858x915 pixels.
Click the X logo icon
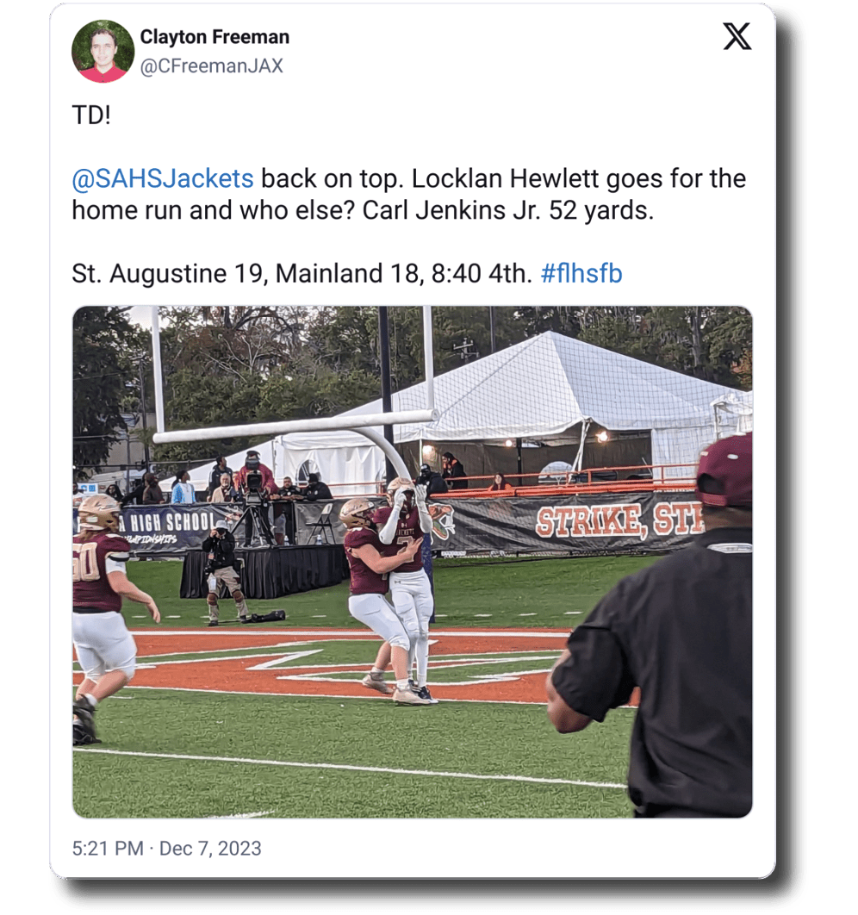click(737, 37)
